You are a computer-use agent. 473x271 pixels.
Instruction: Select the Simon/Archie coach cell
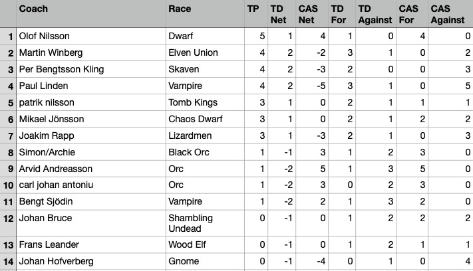(90, 153)
